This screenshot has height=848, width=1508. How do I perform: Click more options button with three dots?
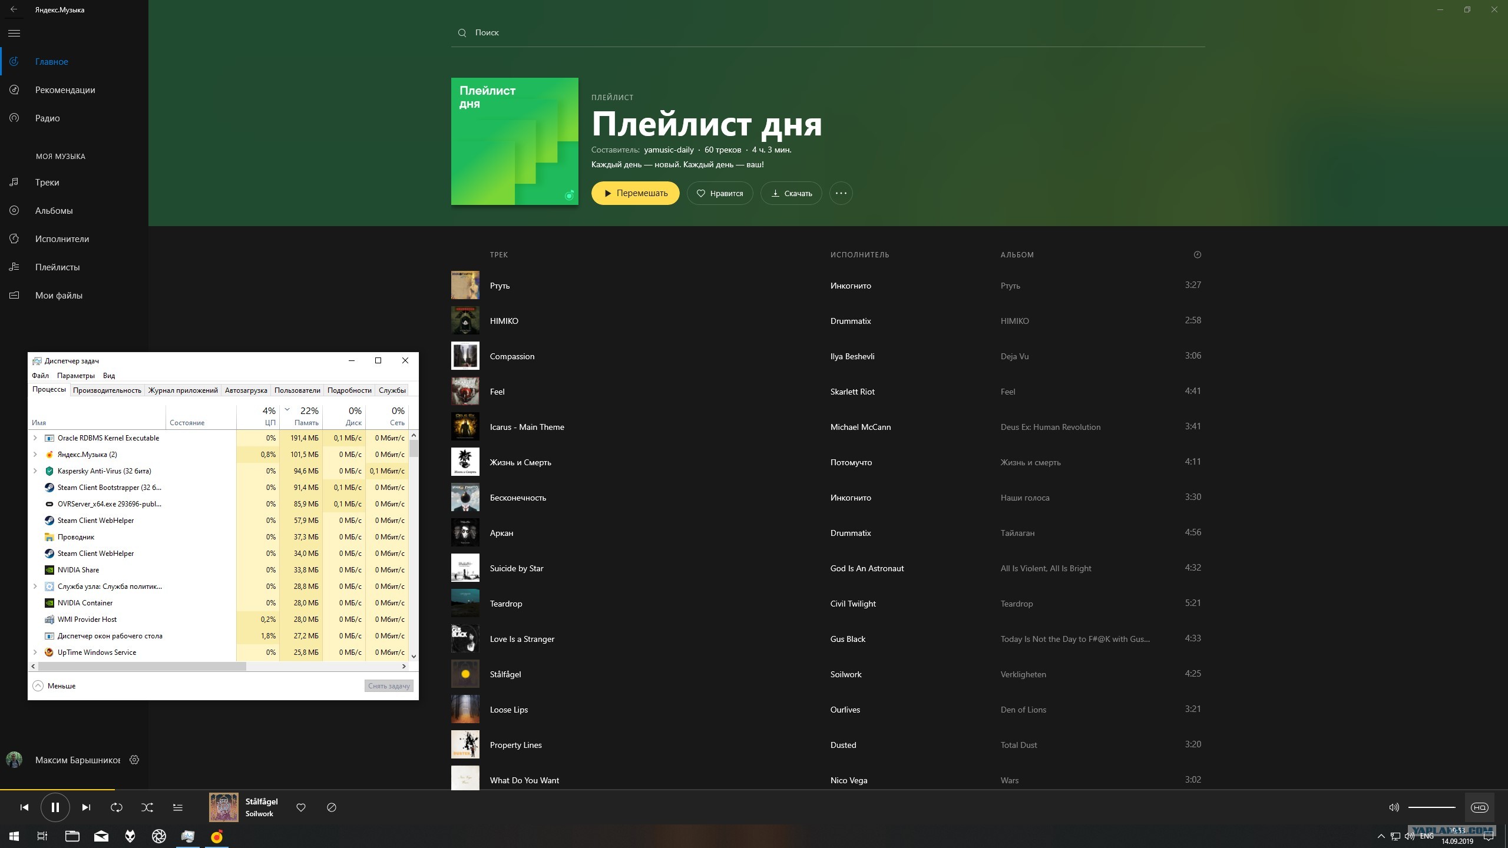click(841, 193)
